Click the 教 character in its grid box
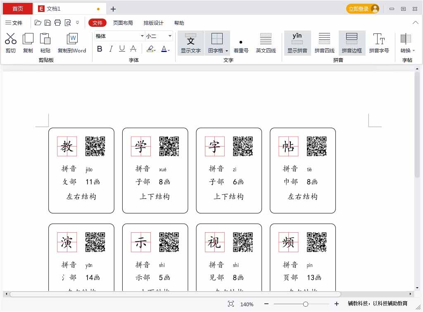Screen dimensions: 423x312 click(67, 146)
